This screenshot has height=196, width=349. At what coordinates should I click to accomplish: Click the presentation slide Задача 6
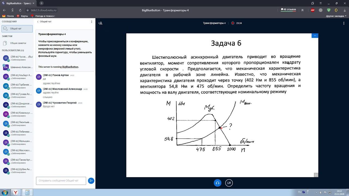click(x=222, y=105)
